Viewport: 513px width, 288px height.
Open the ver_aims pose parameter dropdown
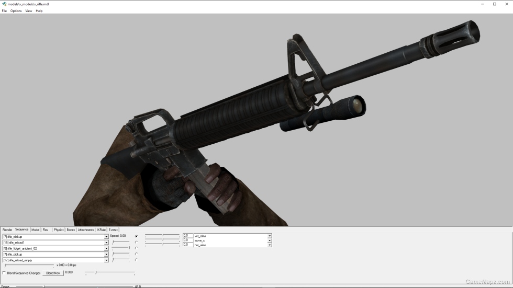click(x=269, y=236)
